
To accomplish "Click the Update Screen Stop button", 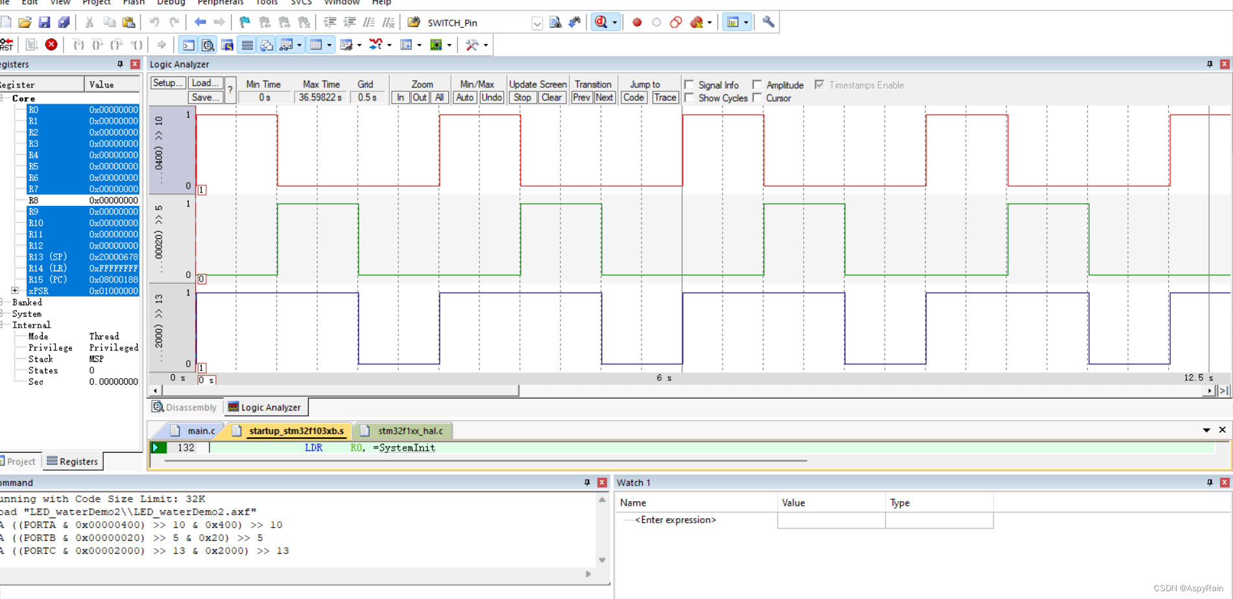I will [x=522, y=97].
